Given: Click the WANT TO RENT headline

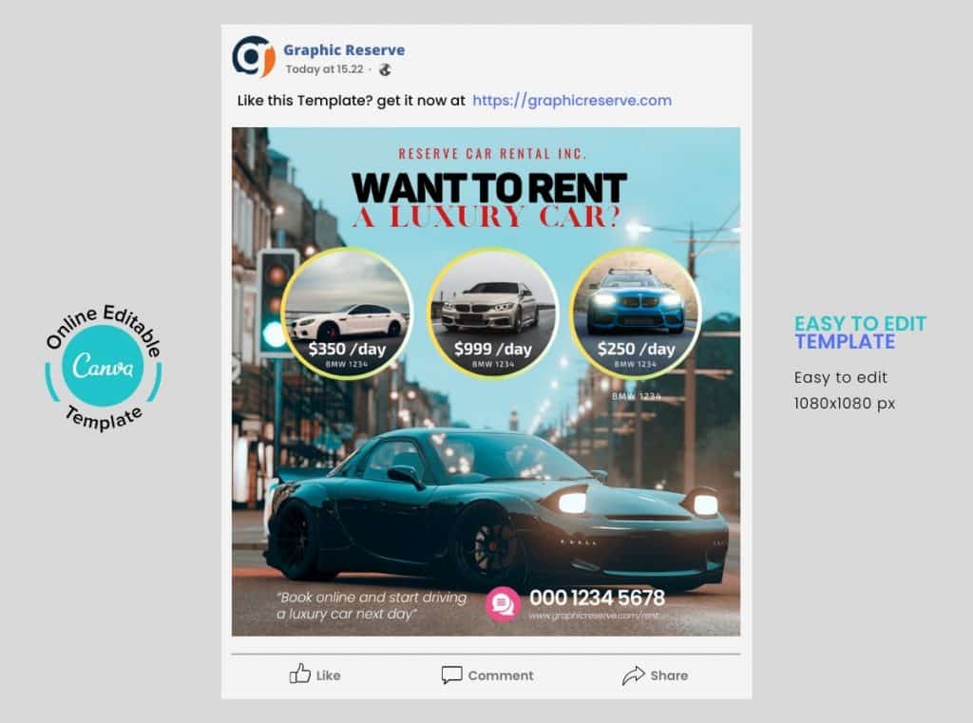Looking at the screenshot, I should (x=488, y=187).
